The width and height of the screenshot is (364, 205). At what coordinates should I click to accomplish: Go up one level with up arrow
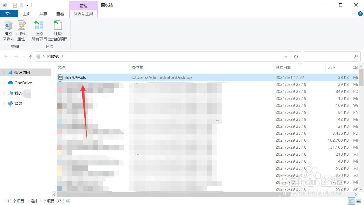(x=31, y=57)
